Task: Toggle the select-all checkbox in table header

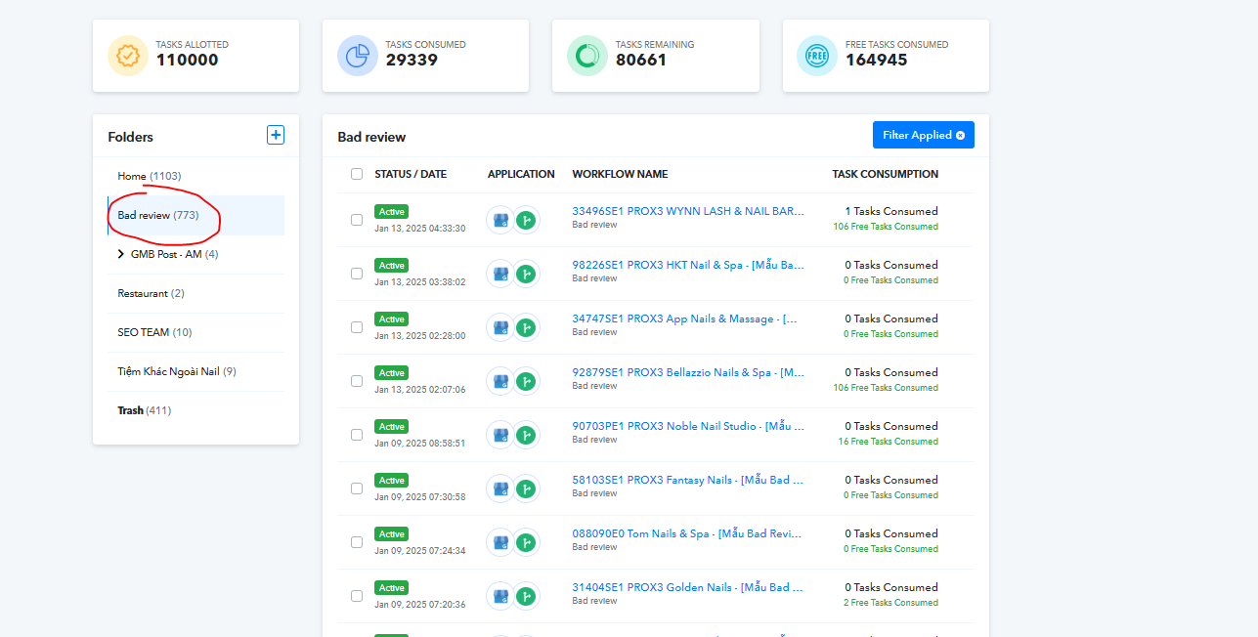Action: coord(357,174)
